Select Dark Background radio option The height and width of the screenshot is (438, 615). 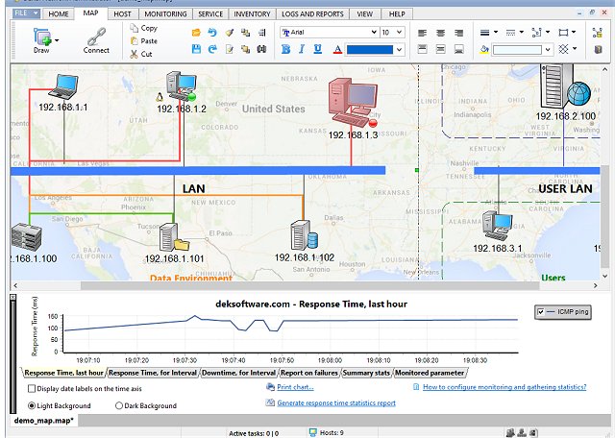coord(119,406)
